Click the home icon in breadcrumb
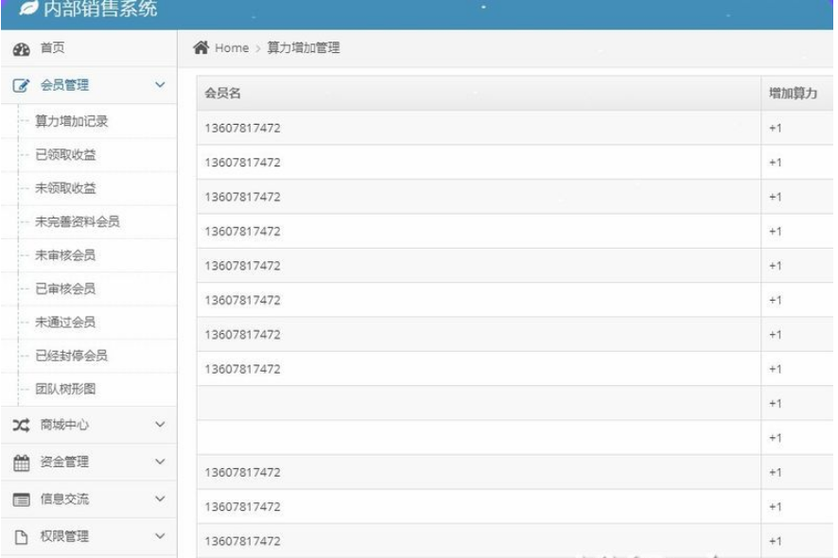The height and width of the screenshot is (558, 838). 201,48
